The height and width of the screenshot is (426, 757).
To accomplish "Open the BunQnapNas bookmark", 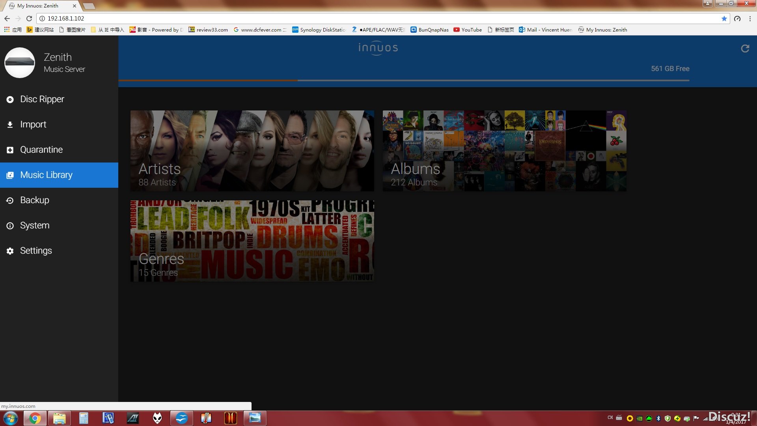I will [430, 30].
